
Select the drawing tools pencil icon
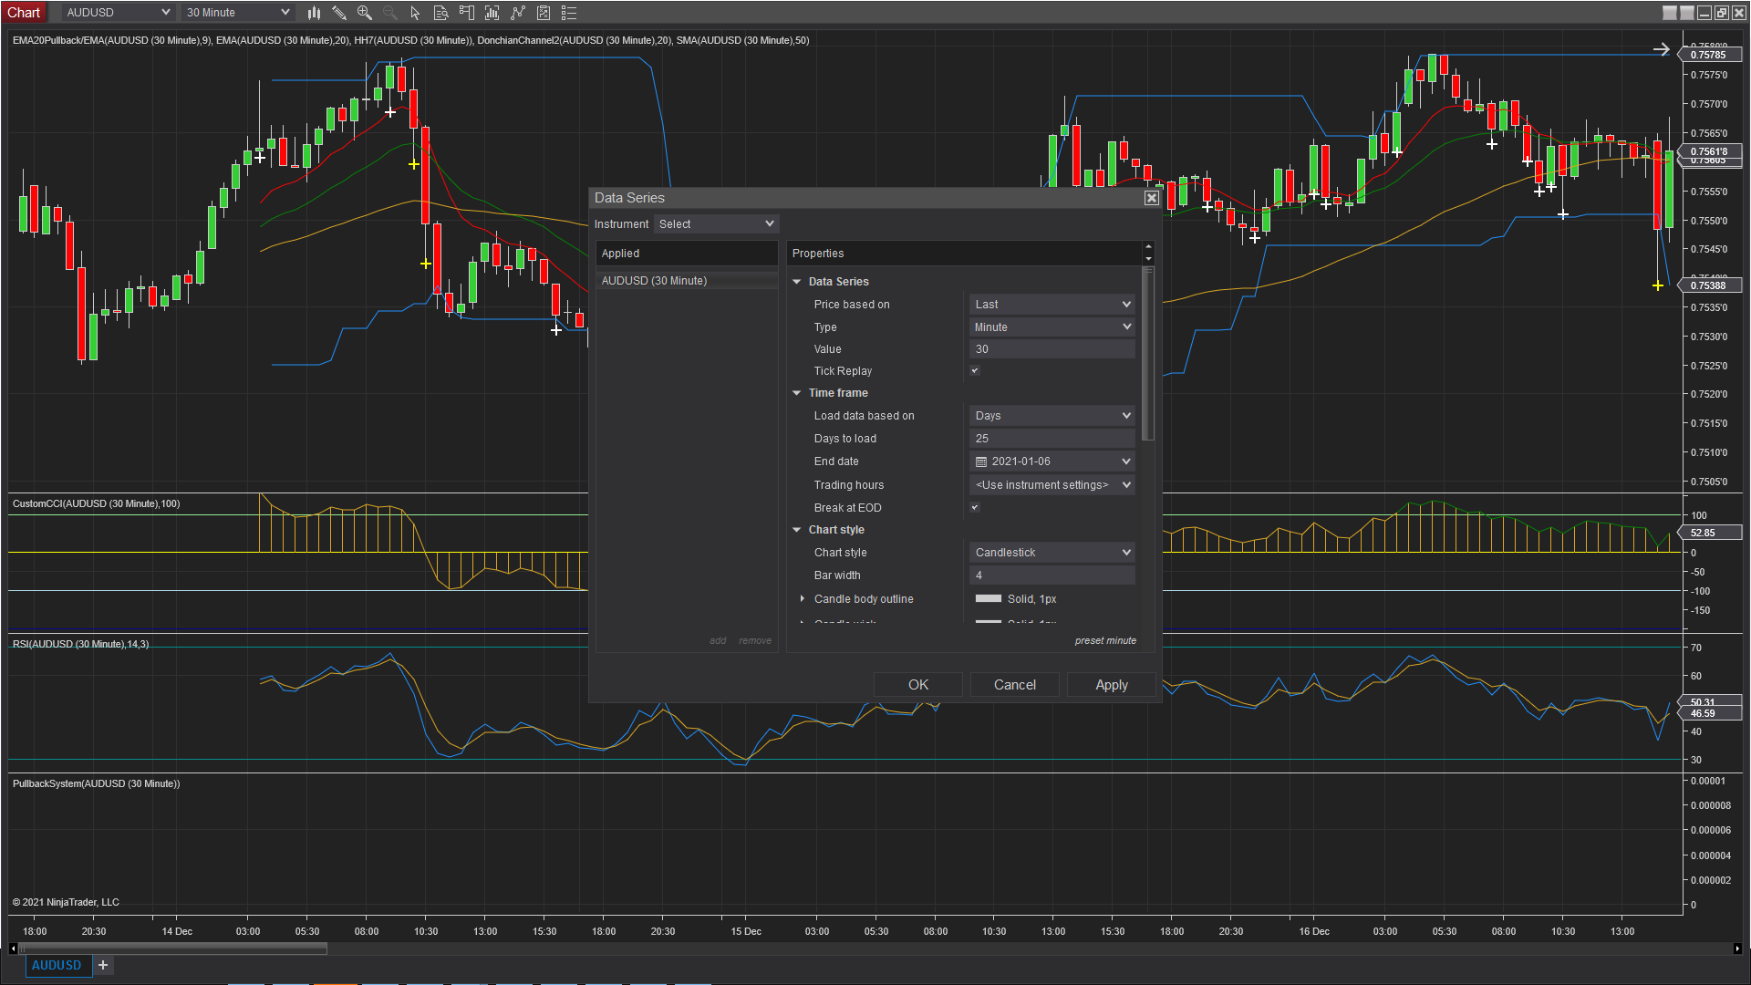coord(339,13)
